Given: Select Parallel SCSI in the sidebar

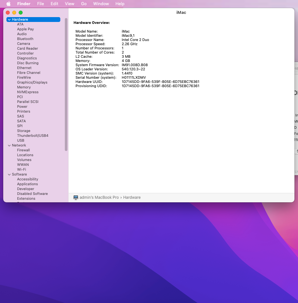Looking at the screenshot, I should (28, 102).
